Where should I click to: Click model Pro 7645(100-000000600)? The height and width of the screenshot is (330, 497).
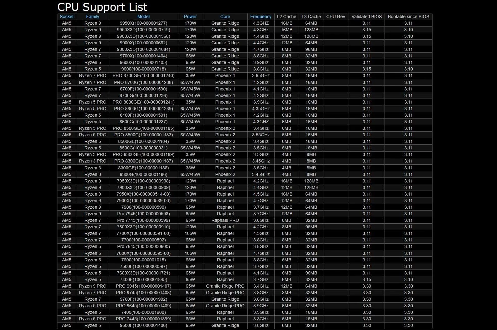pyautogui.click(x=143, y=246)
